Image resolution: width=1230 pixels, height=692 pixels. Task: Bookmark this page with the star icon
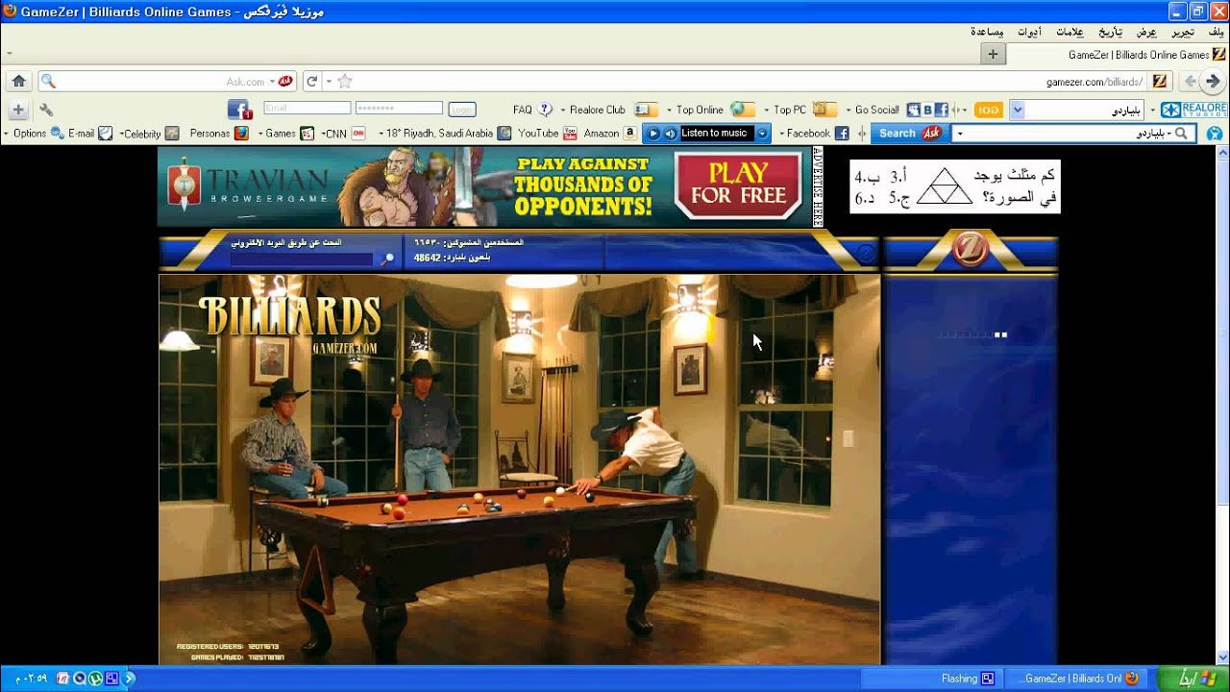[345, 82]
